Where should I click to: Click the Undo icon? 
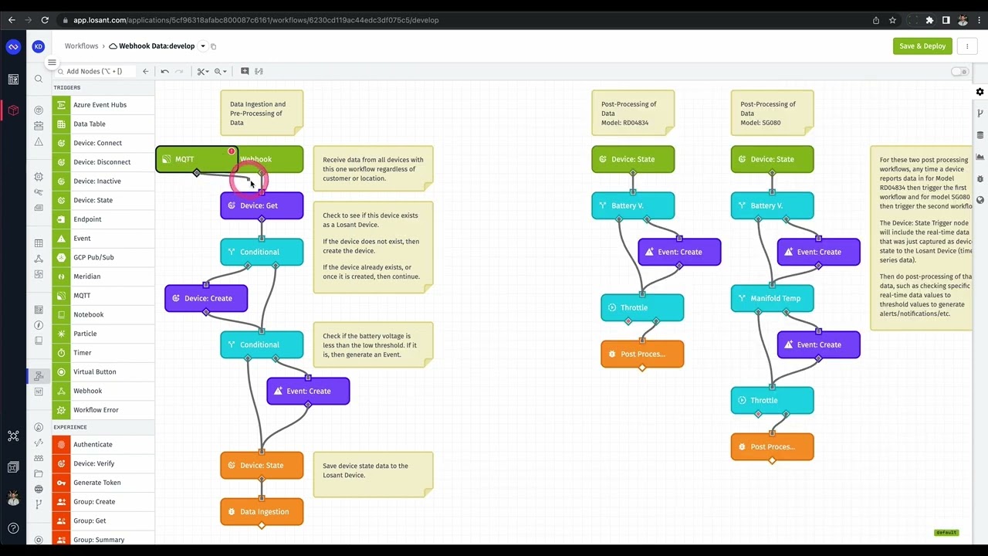164,71
